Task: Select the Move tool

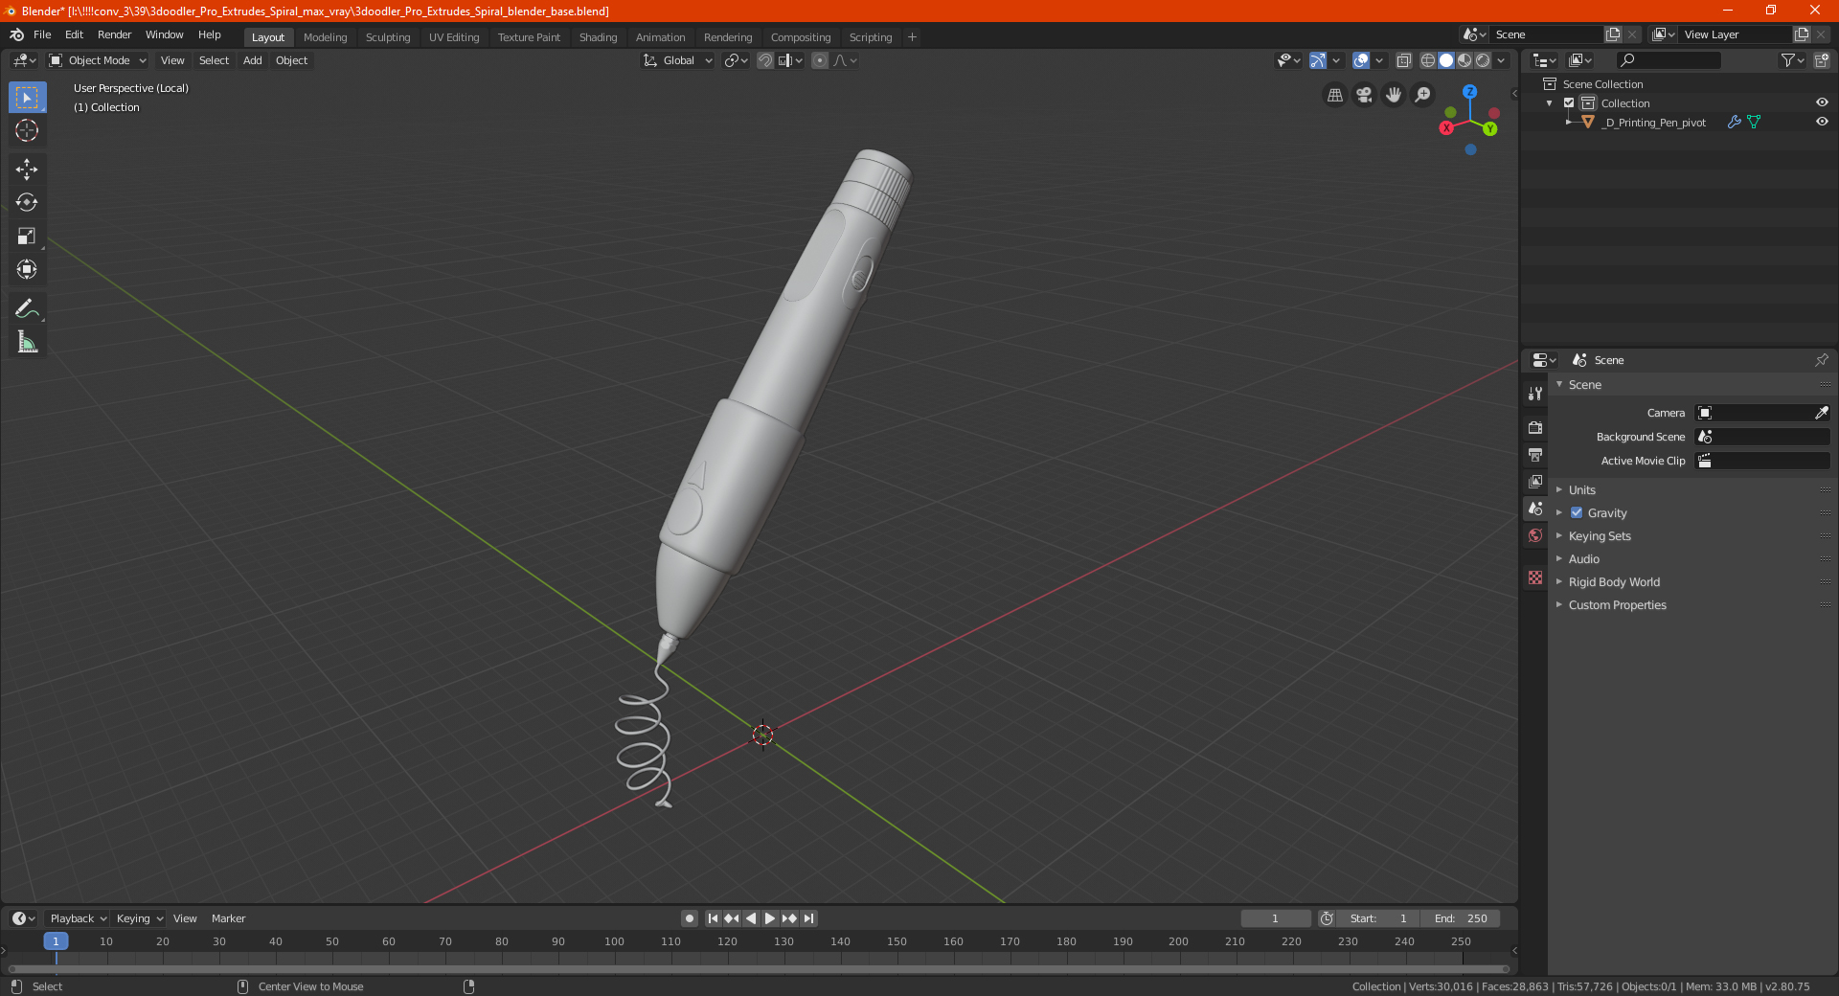Action: coord(27,170)
